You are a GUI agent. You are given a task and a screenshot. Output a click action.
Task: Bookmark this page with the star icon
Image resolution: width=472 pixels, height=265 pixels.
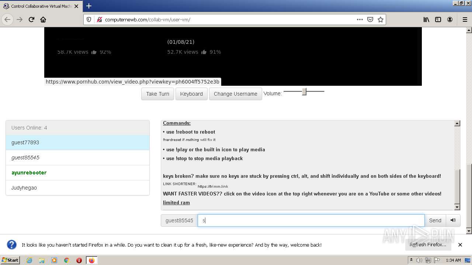point(381,20)
